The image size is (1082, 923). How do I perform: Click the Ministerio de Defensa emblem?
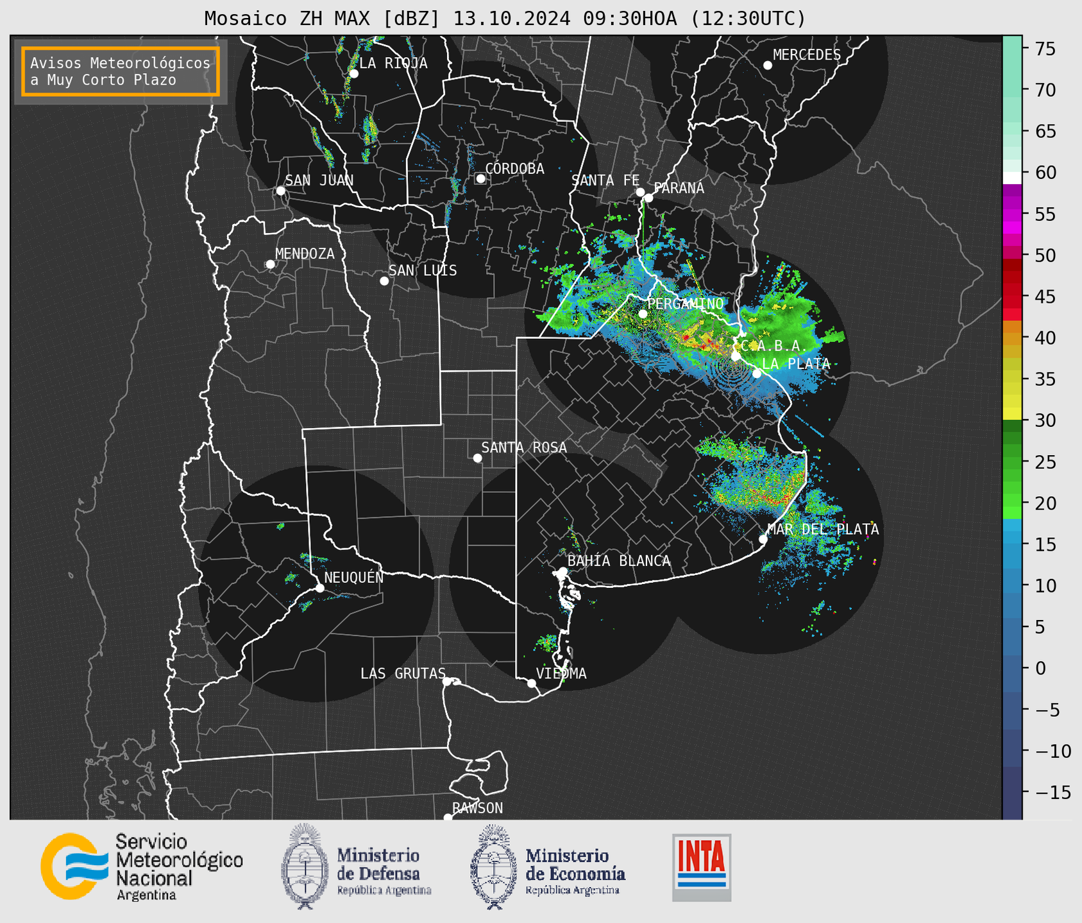pyautogui.click(x=305, y=867)
